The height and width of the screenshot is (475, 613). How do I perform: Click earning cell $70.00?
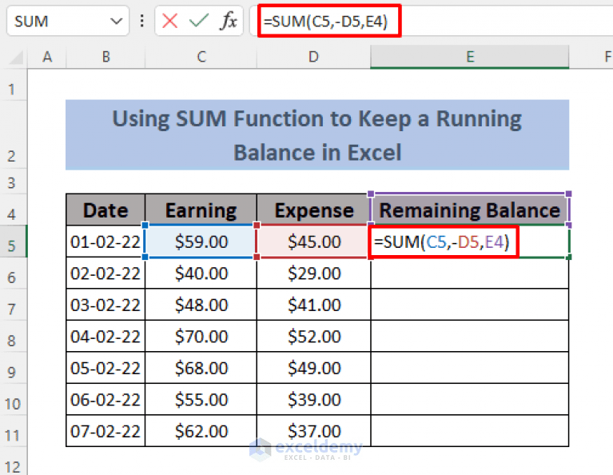201,337
